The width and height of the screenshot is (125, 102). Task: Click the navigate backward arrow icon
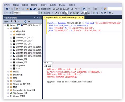7,9
